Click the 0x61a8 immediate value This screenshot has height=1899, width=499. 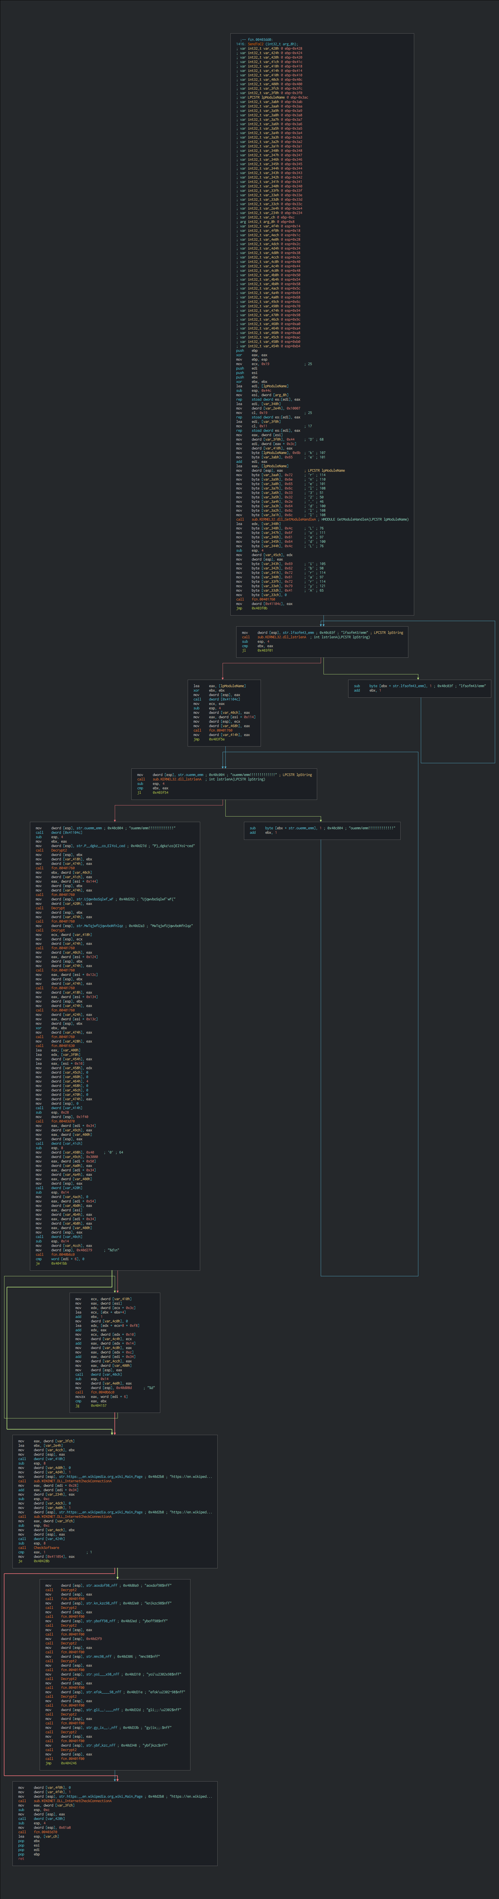point(65,1827)
